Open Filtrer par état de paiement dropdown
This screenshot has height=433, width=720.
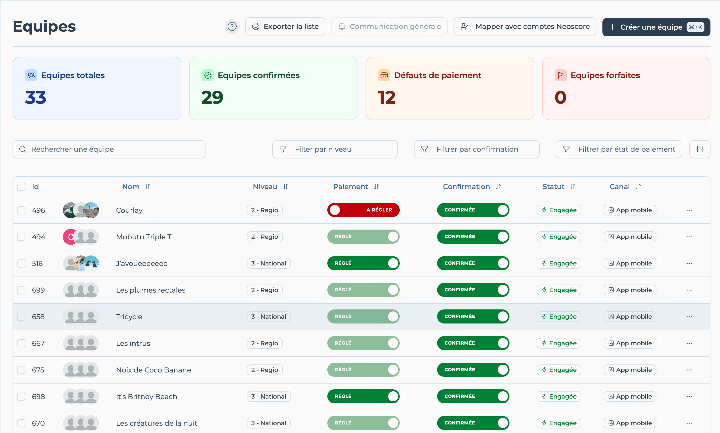coord(618,149)
